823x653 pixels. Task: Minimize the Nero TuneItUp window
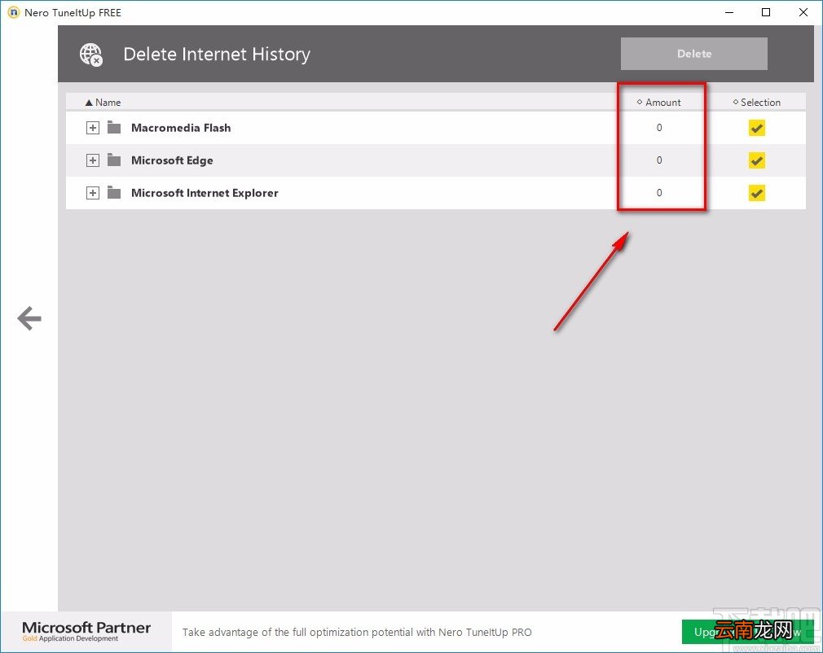tap(729, 12)
